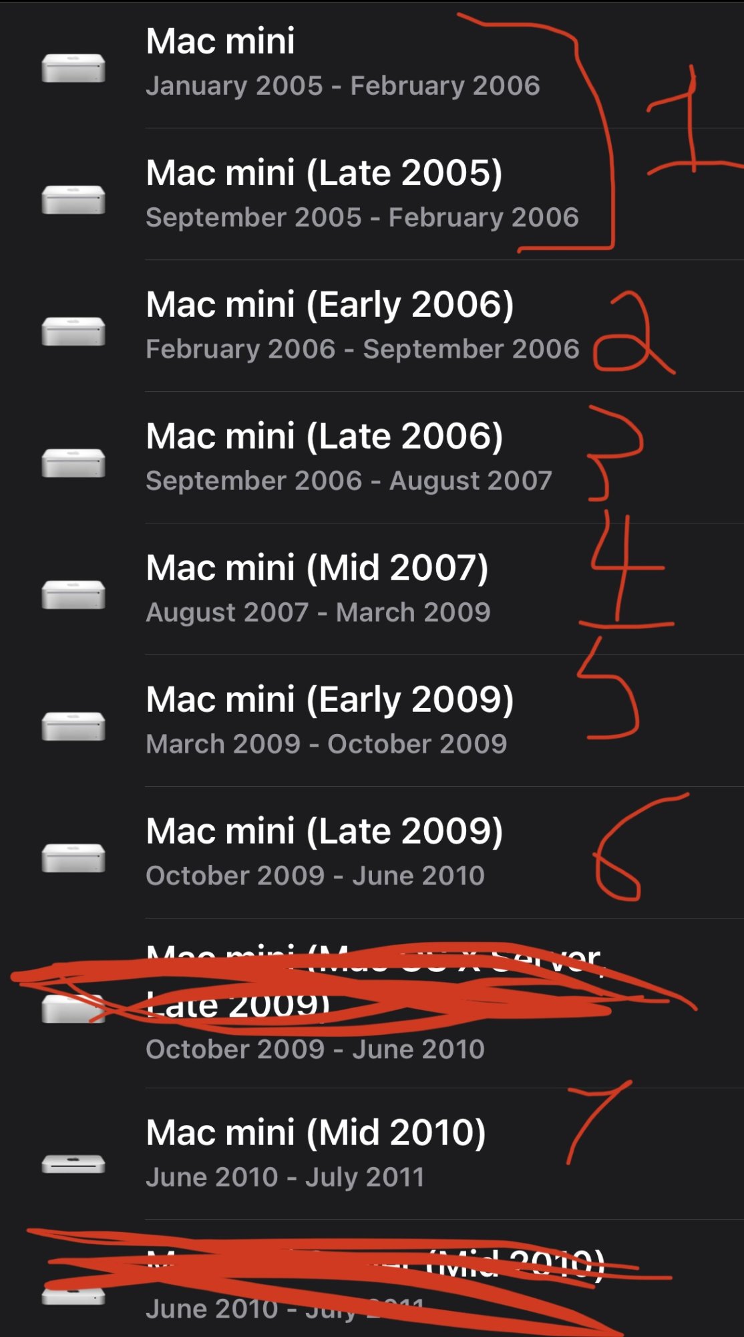Click the August 2007 - March 2009 date text

(319, 613)
